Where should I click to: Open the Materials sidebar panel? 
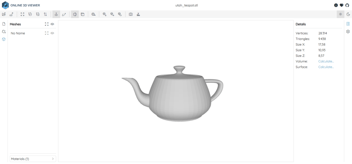[x=3, y=31]
